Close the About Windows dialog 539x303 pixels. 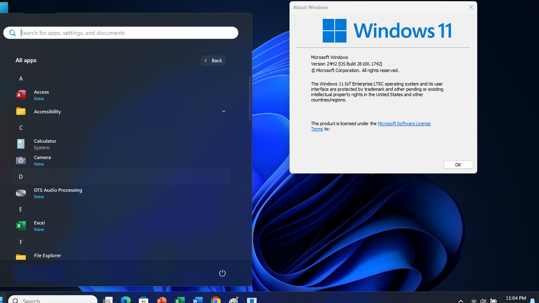point(471,7)
